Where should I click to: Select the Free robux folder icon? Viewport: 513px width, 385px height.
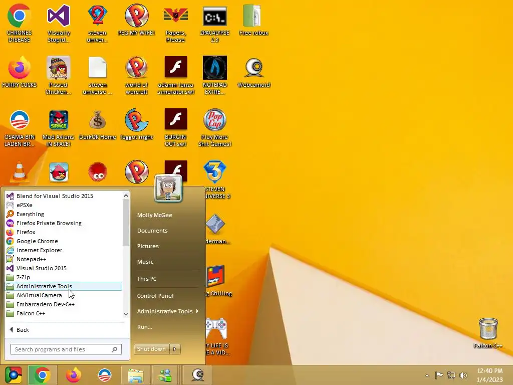tap(253, 20)
